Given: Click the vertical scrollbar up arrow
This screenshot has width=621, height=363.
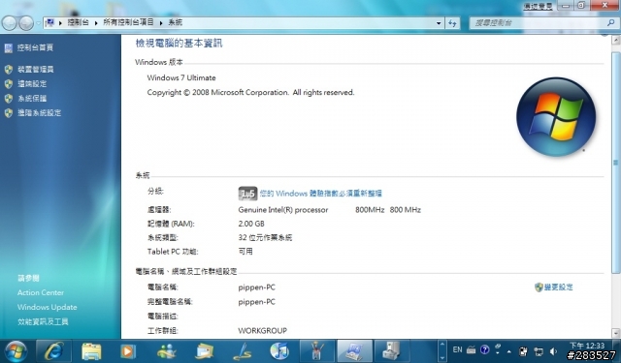Looking at the screenshot, I should [x=616, y=40].
